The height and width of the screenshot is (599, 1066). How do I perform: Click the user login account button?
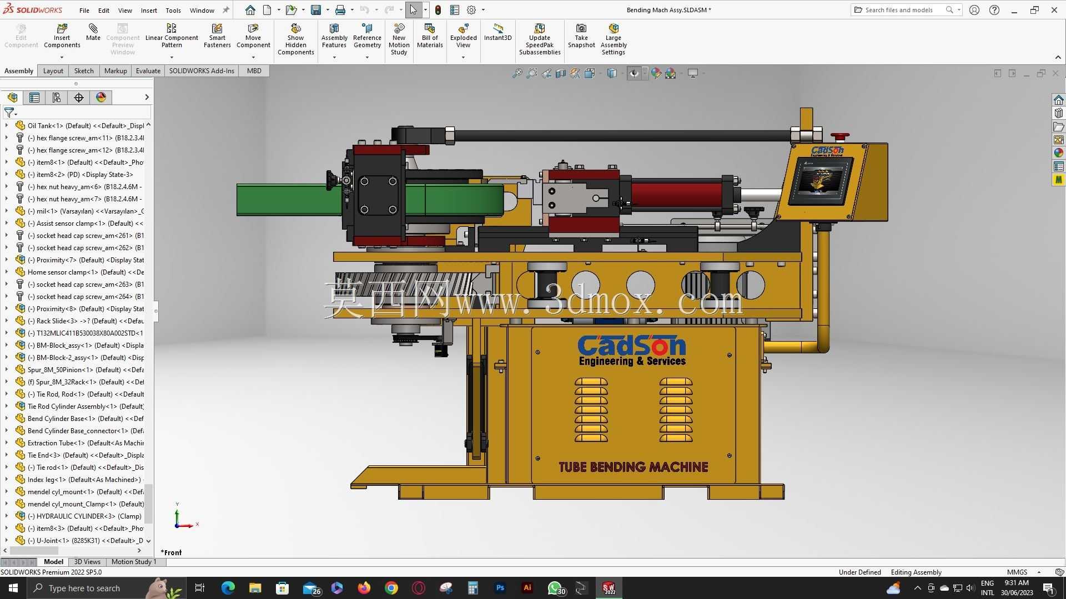click(974, 10)
